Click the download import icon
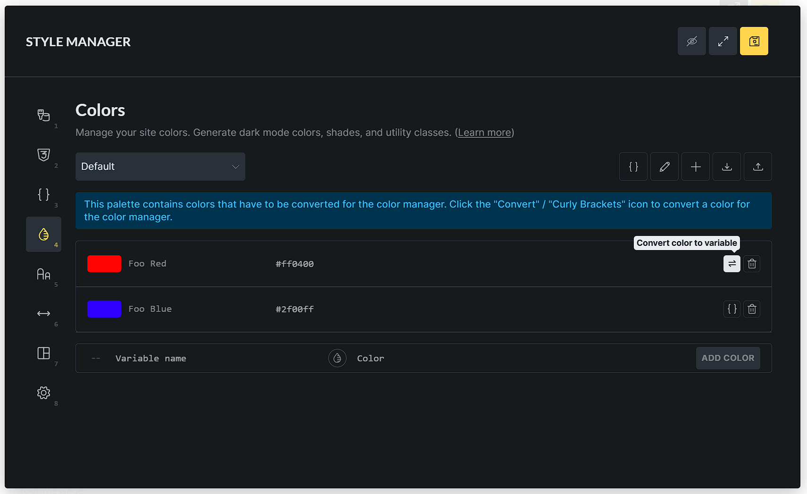This screenshot has width=807, height=494. click(726, 167)
